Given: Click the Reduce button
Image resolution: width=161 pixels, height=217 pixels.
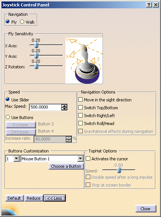Looking at the screenshot, I should tap(33, 198).
